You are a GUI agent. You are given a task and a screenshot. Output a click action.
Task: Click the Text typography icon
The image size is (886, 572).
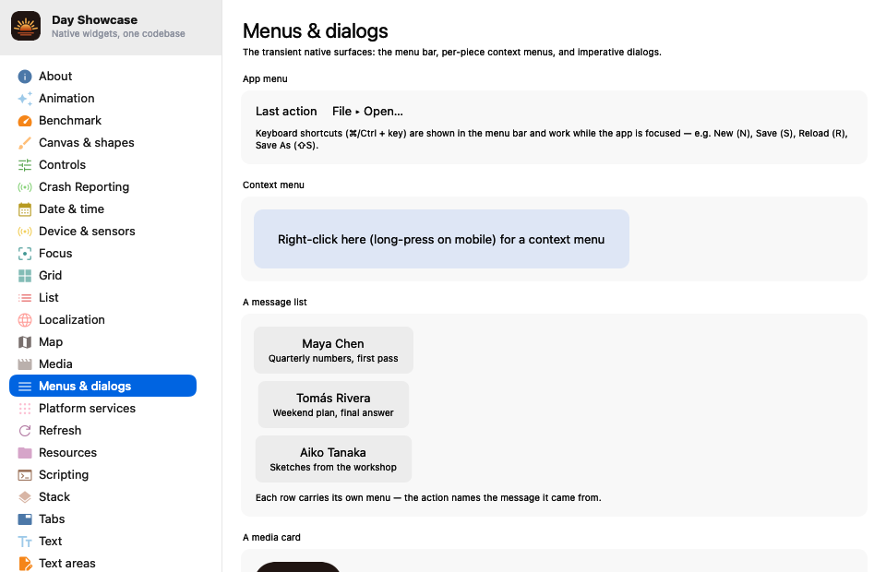point(25,542)
